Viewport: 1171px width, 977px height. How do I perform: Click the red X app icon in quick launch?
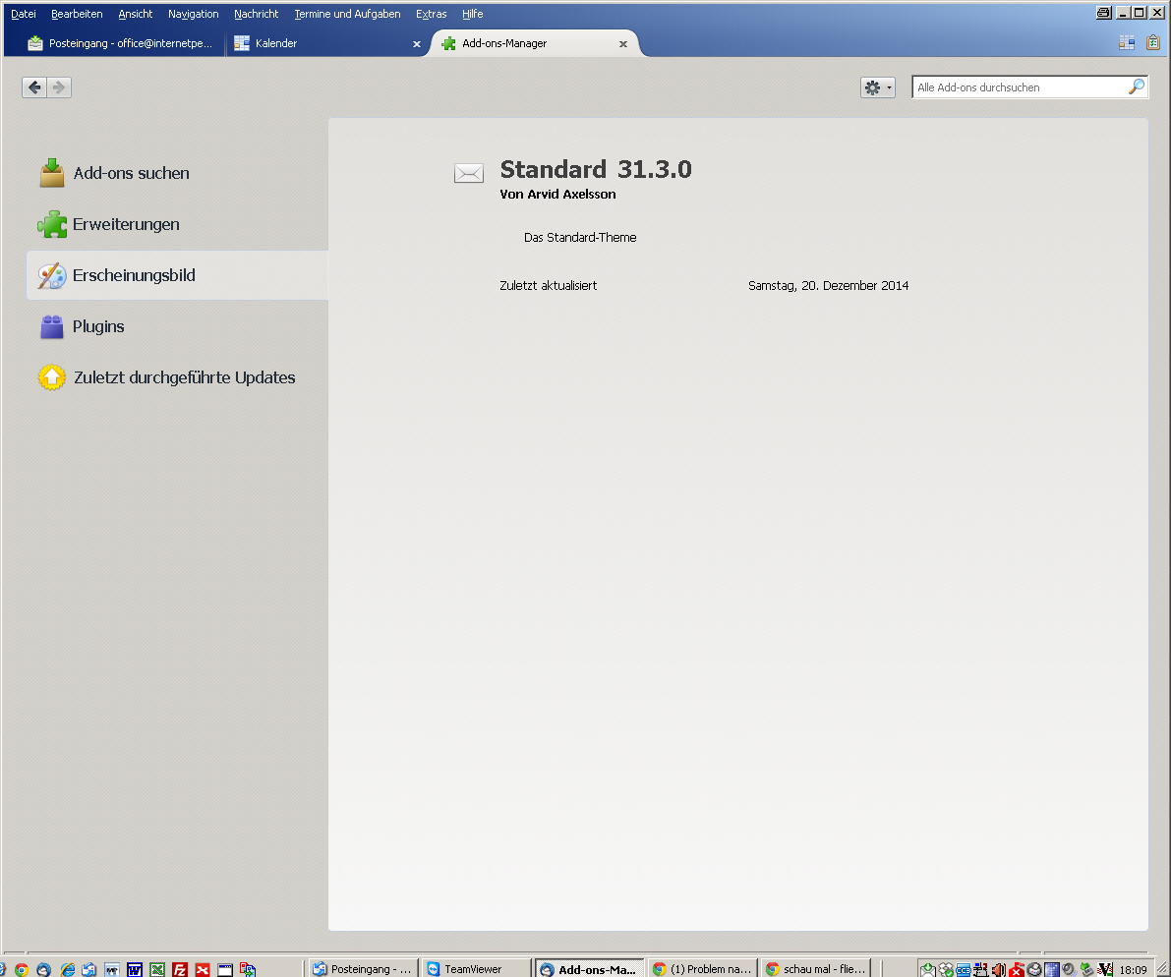202,969
